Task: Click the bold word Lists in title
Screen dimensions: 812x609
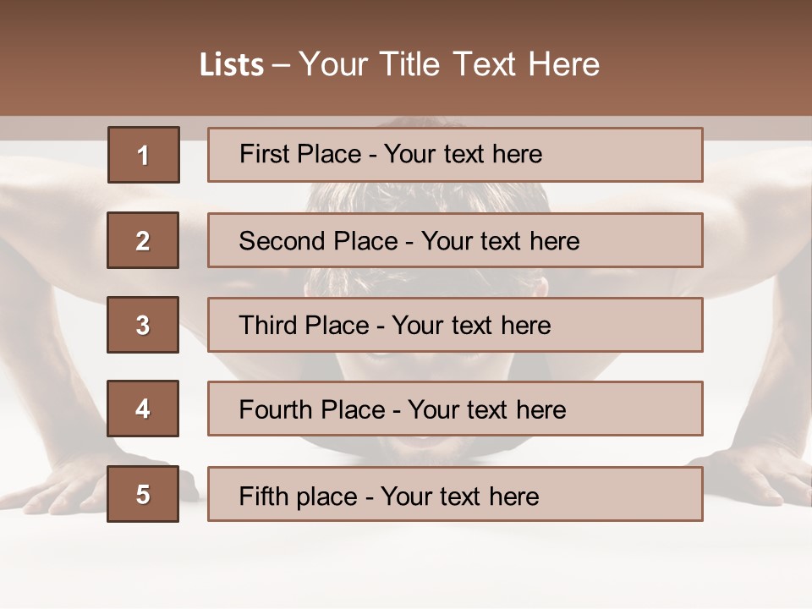Action: click(x=232, y=65)
